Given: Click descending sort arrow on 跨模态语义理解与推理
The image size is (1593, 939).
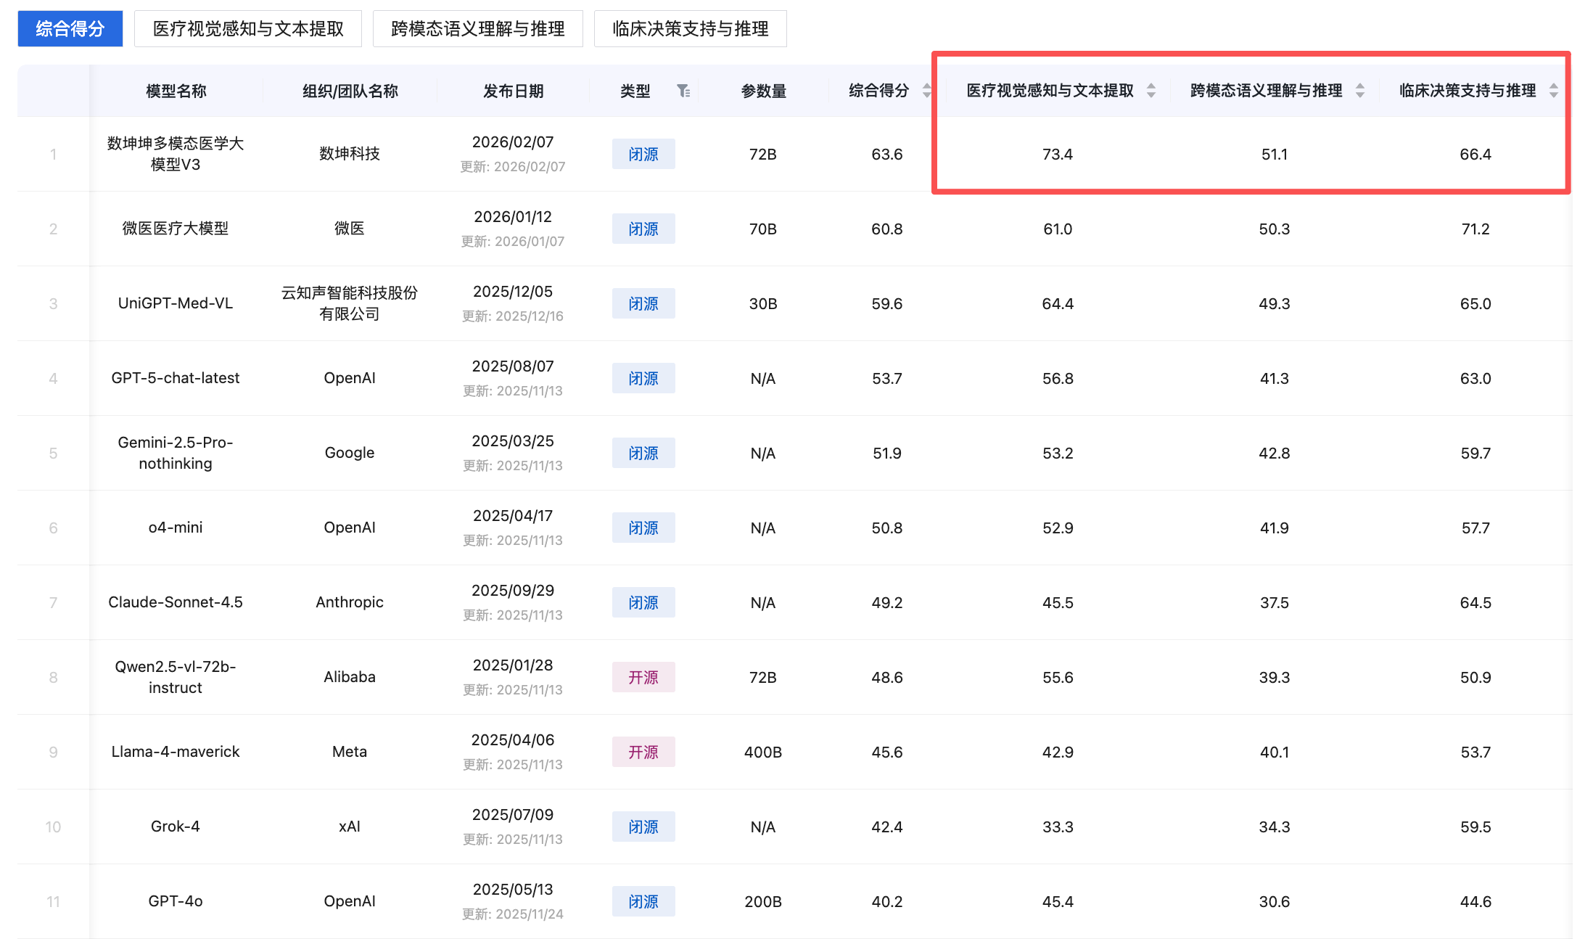Looking at the screenshot, I should [1359, 96].
